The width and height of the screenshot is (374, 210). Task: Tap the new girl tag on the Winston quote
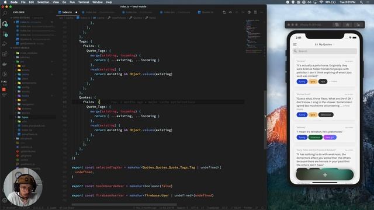pyautogui.click(x=330, y=138)
